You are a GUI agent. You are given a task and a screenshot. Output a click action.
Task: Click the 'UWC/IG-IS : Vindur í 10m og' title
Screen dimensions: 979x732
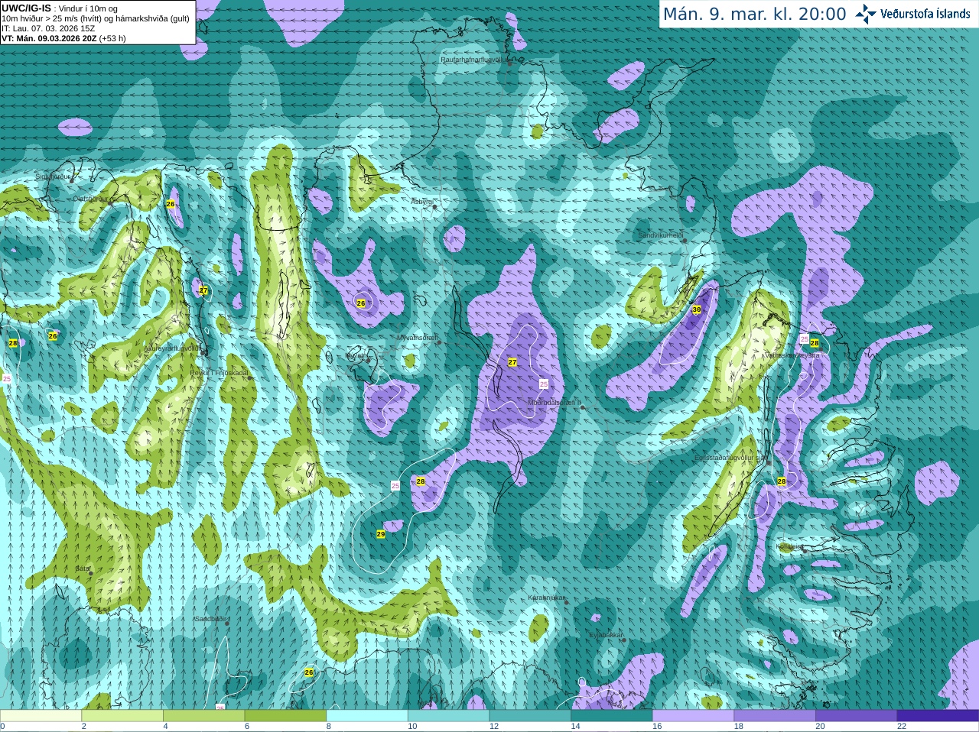[58, 8]
